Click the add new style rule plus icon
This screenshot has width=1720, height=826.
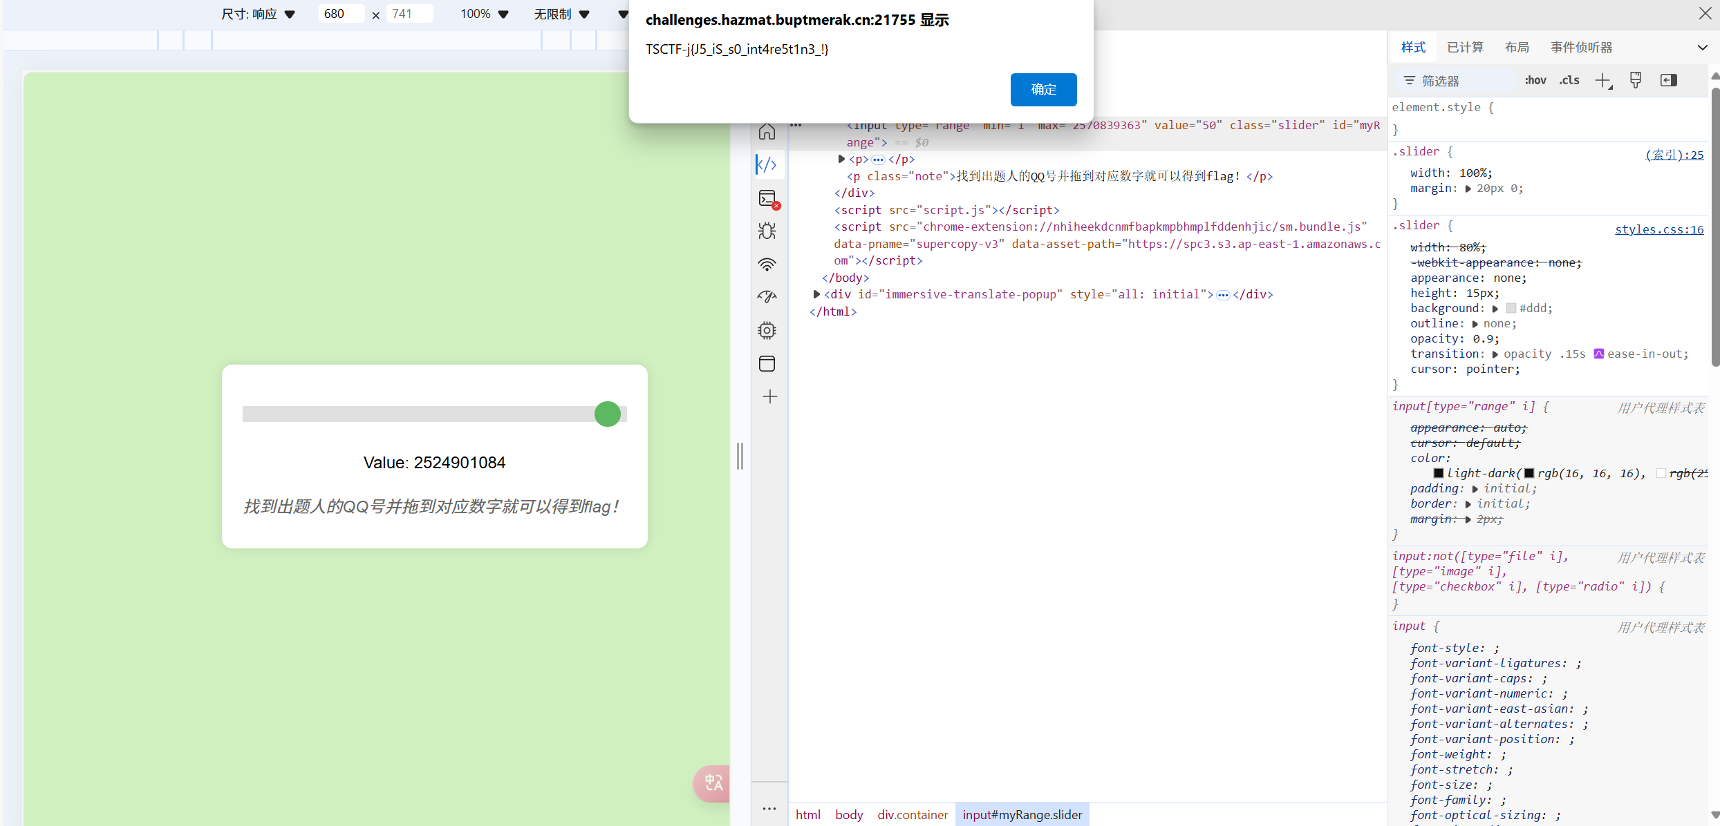(1602, 81)
